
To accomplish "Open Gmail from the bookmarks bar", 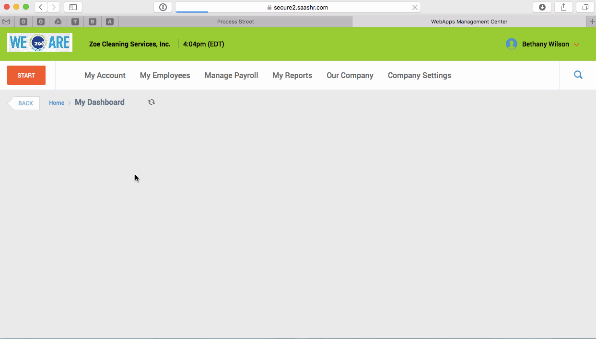I will pyautogui.click(x=6, y=22).
